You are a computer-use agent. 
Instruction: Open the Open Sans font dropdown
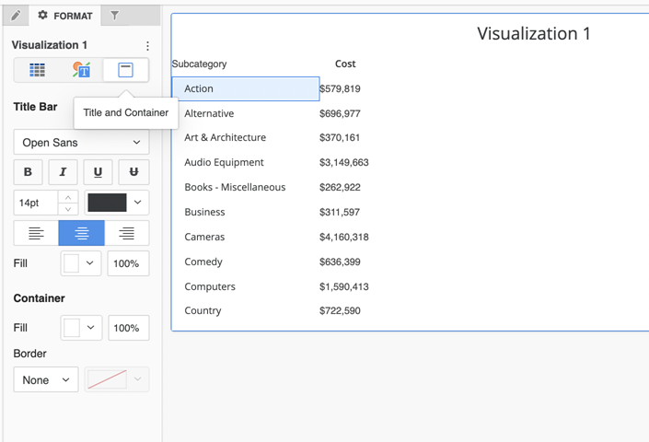(81, 143)
